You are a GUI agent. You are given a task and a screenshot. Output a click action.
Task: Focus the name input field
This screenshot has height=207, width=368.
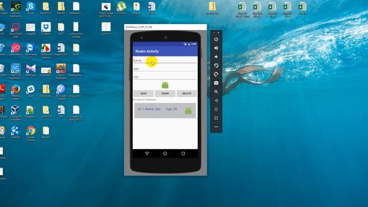(x=165, y=60)
